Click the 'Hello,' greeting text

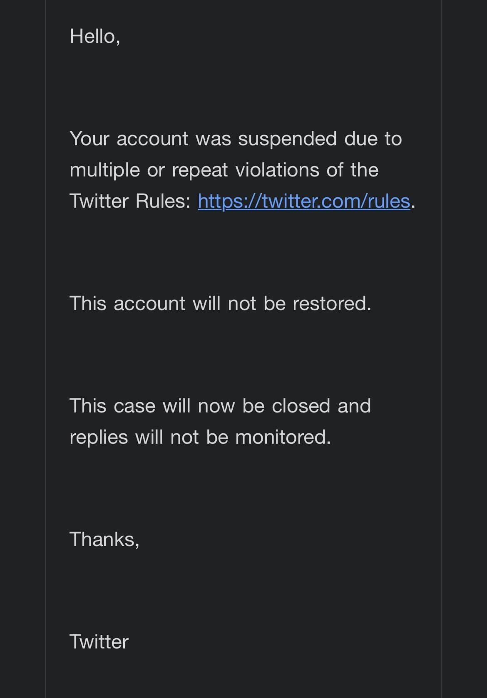95,36
